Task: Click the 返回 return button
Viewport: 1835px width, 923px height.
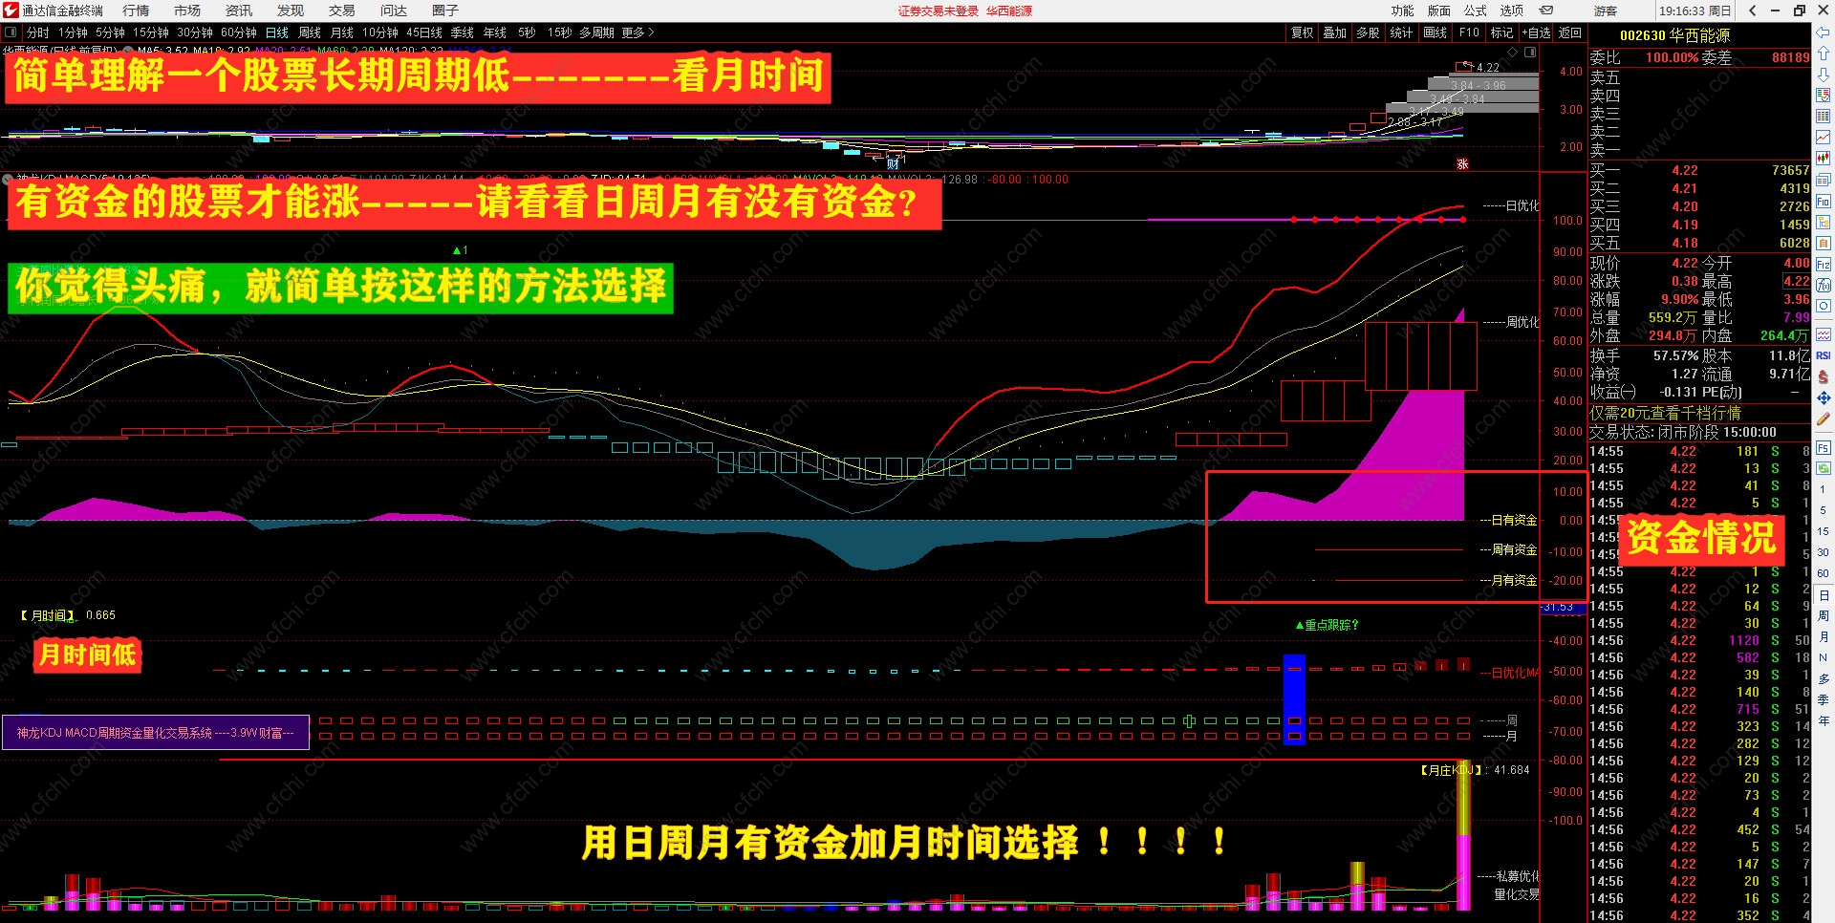Action: click(x=1570, y=32)
